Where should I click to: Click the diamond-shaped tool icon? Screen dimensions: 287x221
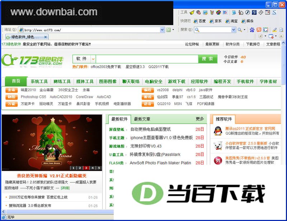click(x=261, y=13)
